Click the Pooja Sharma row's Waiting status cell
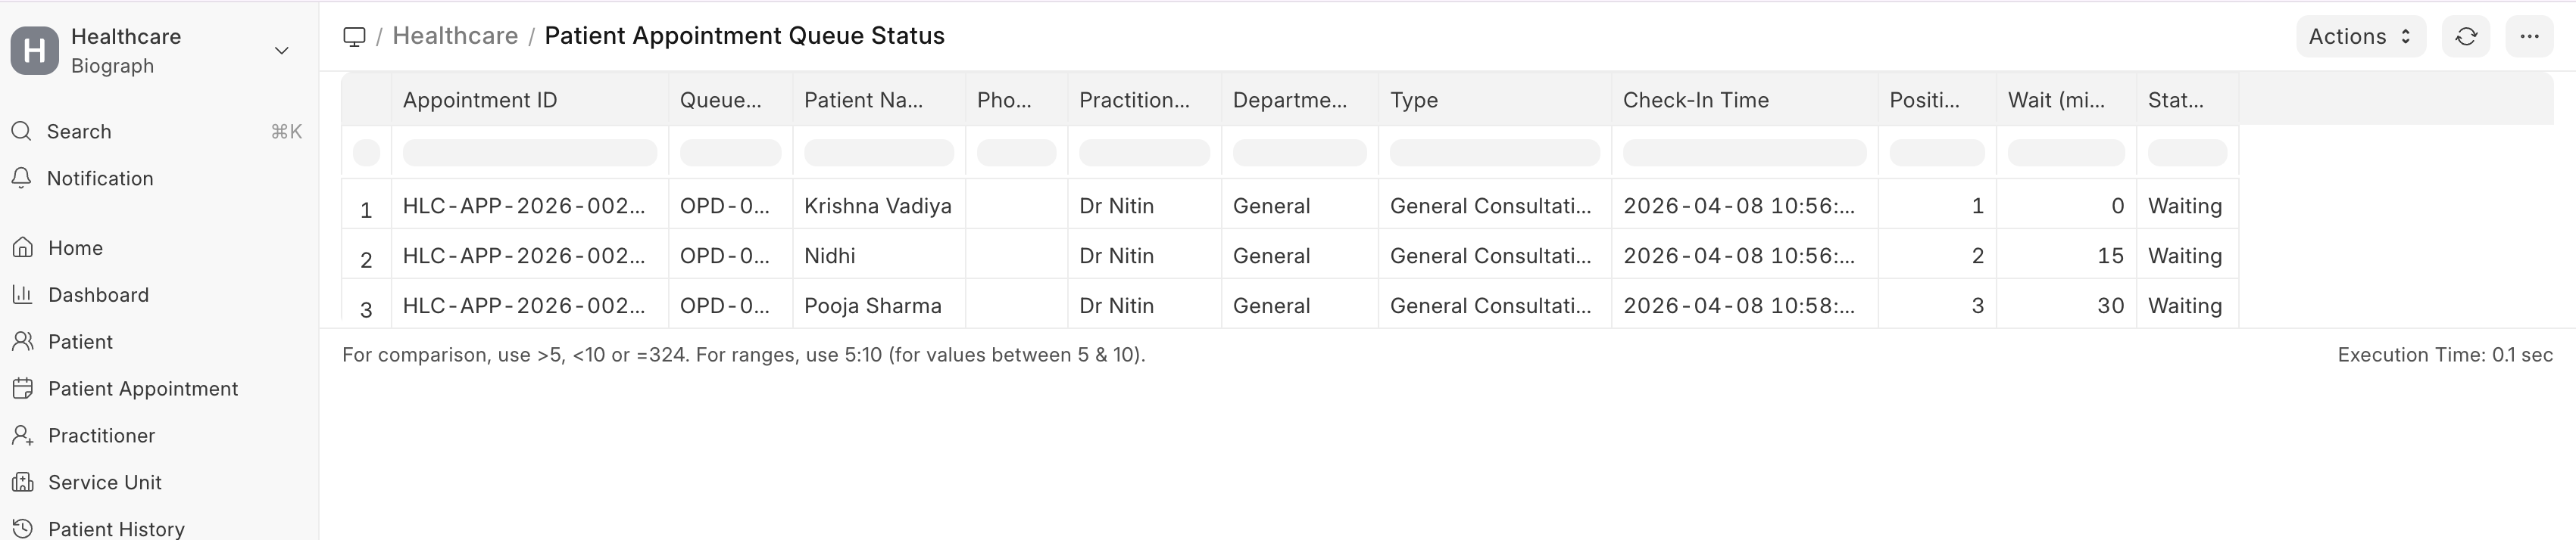 point(2184,306)
